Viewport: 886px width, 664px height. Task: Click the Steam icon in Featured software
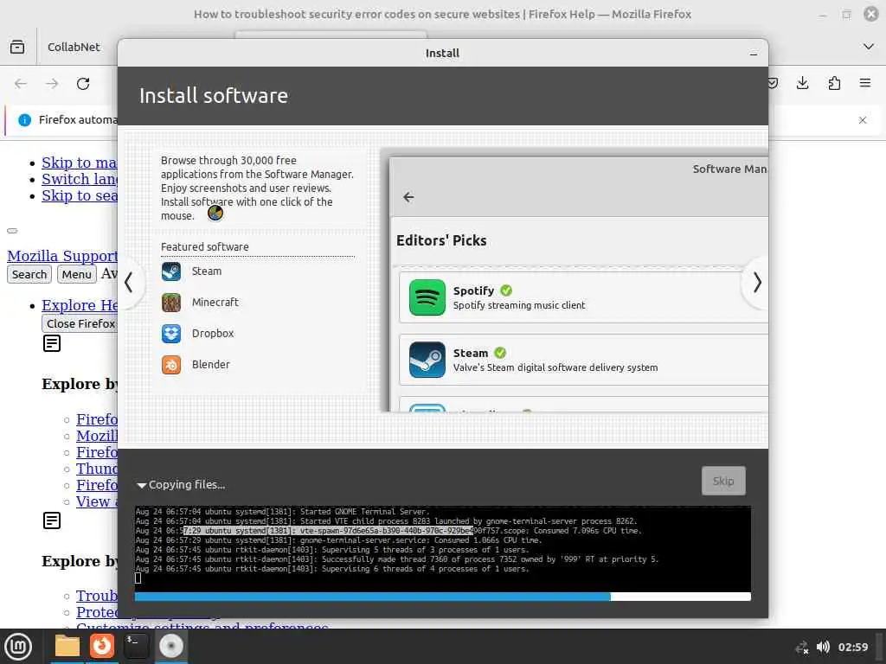pos(171,271)
